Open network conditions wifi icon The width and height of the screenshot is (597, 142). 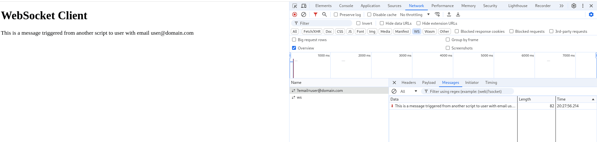tap(437, 14)
